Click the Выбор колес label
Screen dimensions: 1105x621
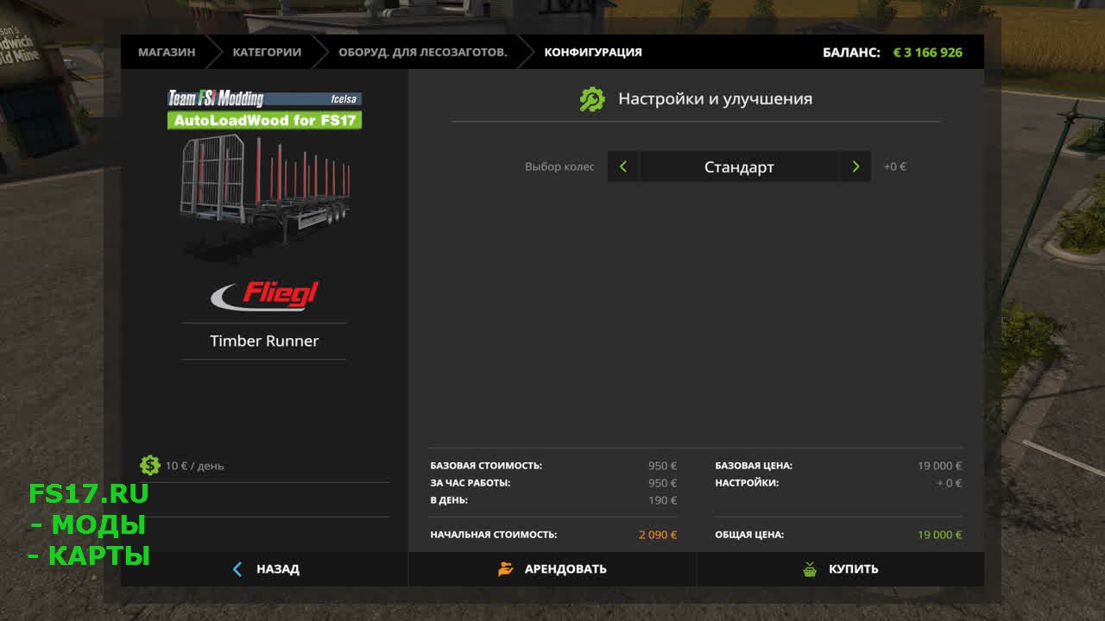pos(559,166)
